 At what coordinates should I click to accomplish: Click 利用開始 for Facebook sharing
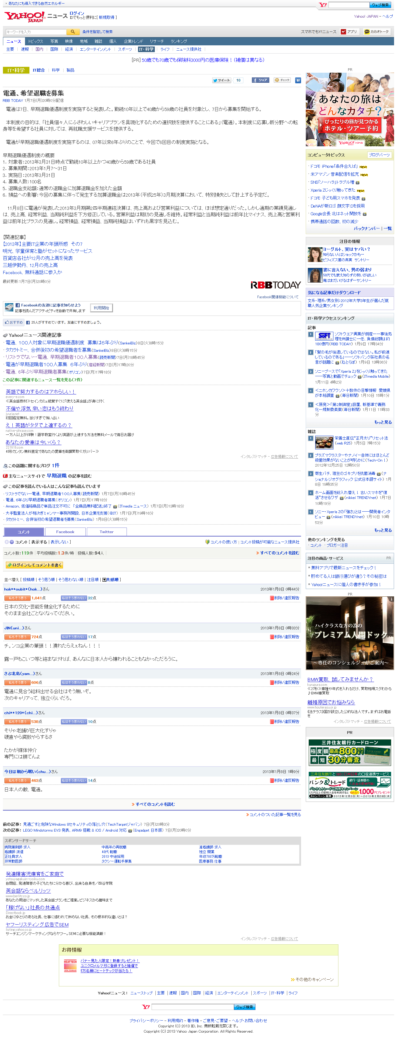click(101, 308)
